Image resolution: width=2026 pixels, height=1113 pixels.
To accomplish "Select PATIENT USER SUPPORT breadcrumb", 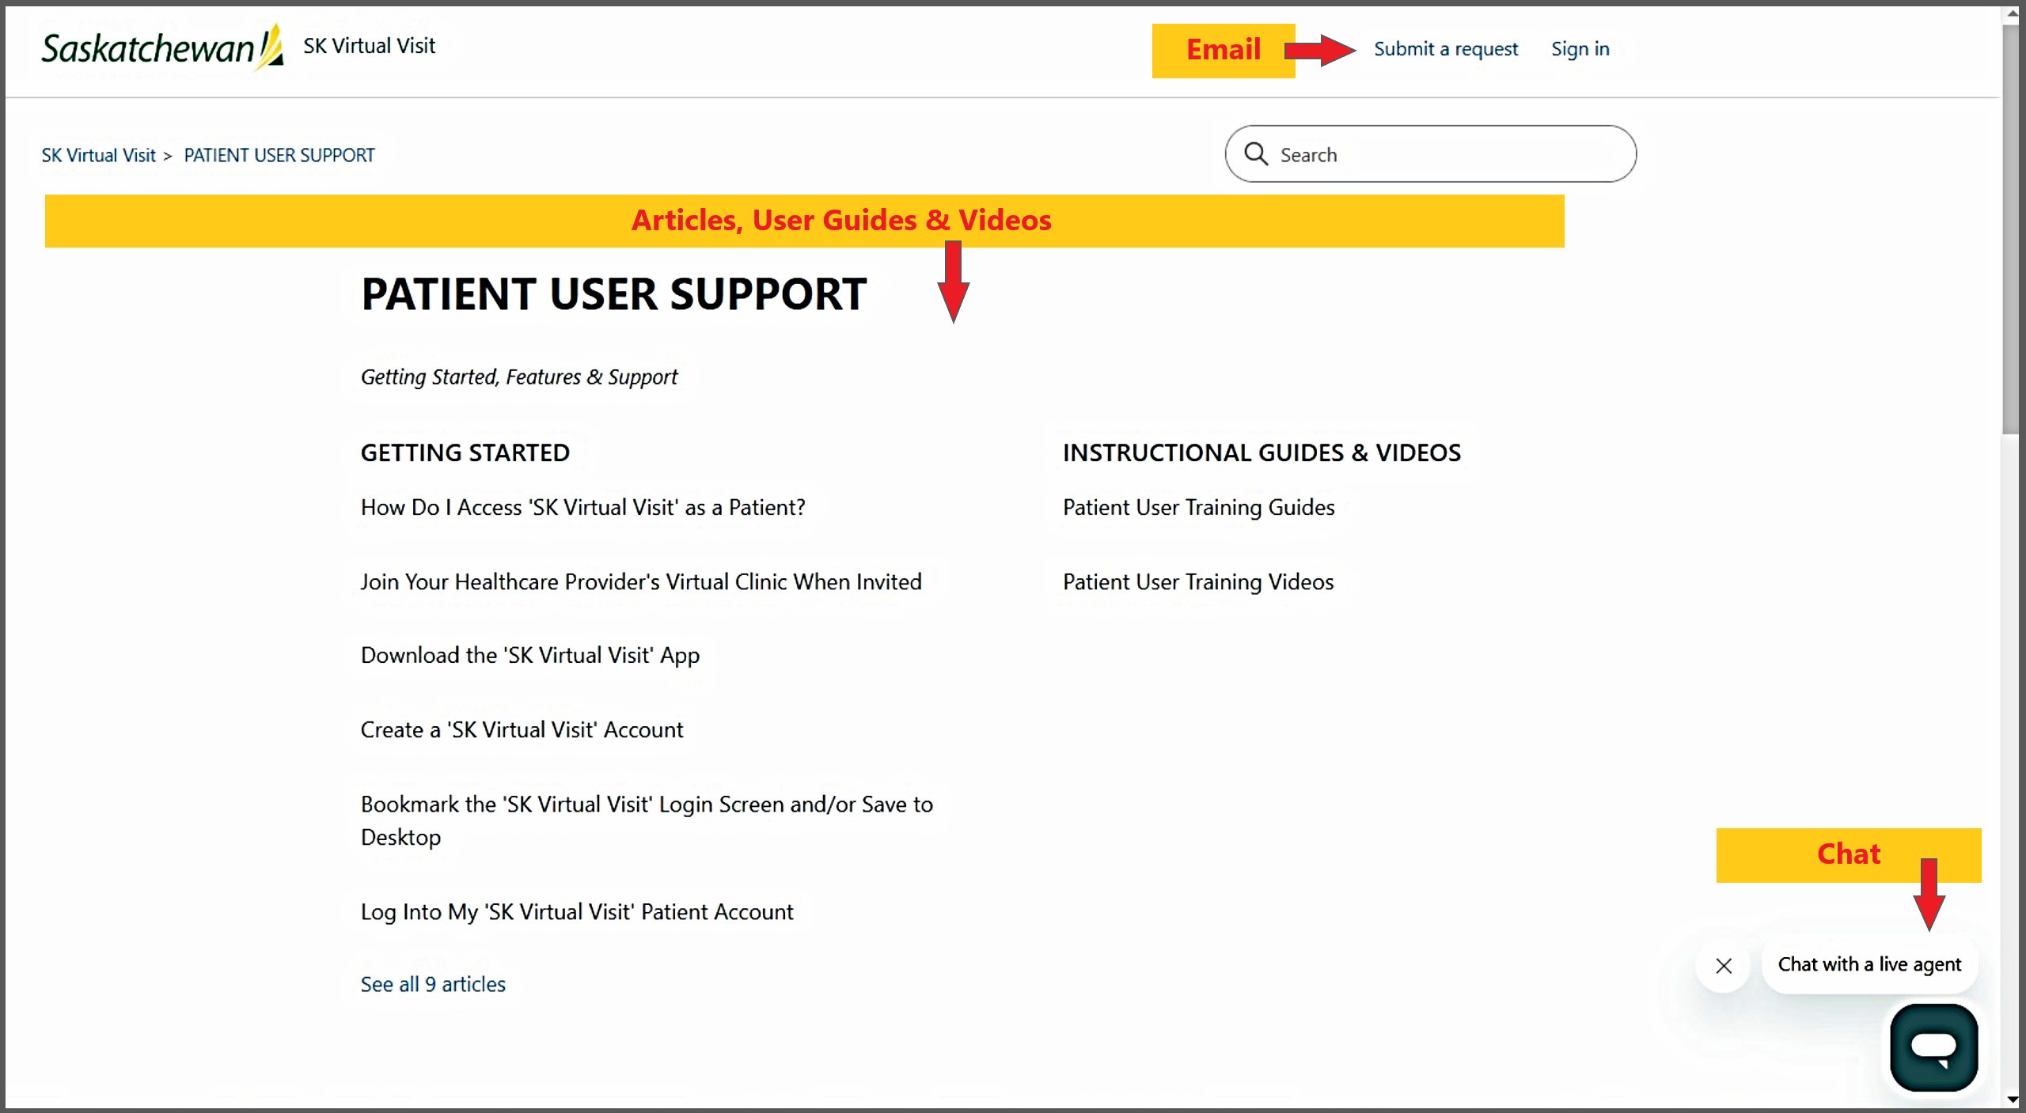I will click(279, 155).
